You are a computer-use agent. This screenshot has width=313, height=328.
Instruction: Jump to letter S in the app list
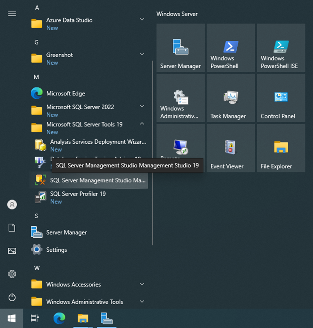pyautogui.click(x=36, y=216)
